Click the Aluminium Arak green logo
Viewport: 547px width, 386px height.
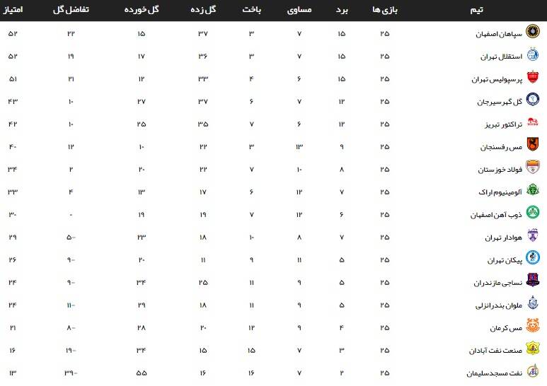pyautogui.click(x=533, y=192)
